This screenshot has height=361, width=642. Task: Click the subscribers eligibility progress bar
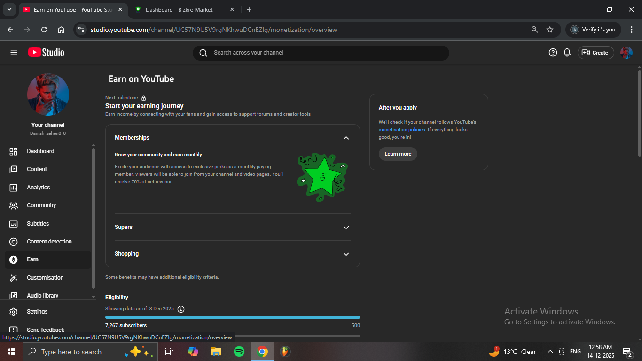point(233,317)
